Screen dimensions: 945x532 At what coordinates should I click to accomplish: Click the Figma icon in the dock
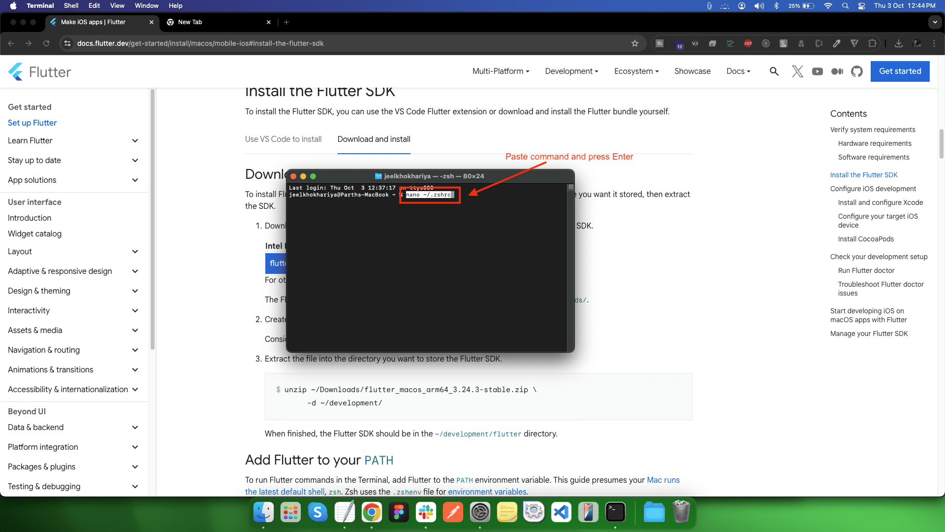point(399,512)
